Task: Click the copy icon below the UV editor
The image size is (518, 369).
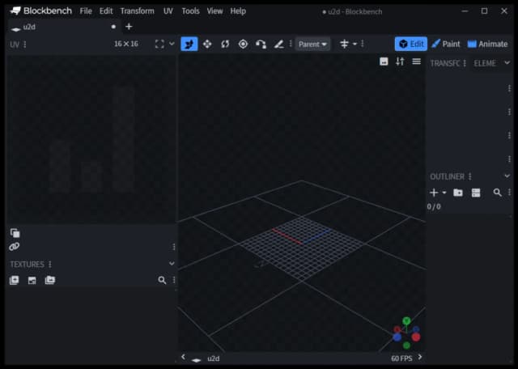Action: (15, 233)
